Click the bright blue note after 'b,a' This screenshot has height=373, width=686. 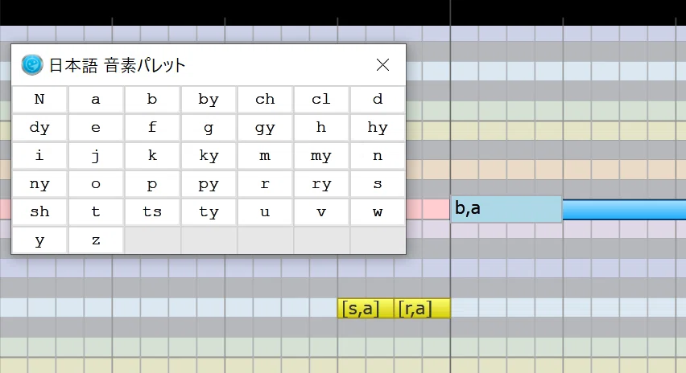624,210
